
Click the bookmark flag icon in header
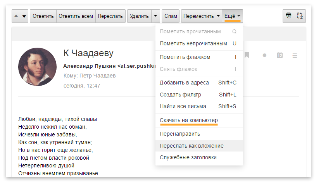(x=247, y=55)
